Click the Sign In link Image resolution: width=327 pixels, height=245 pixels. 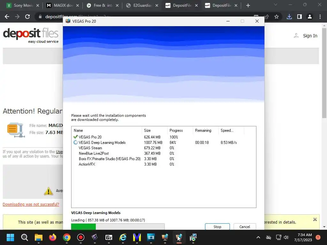tap(310, 36)
